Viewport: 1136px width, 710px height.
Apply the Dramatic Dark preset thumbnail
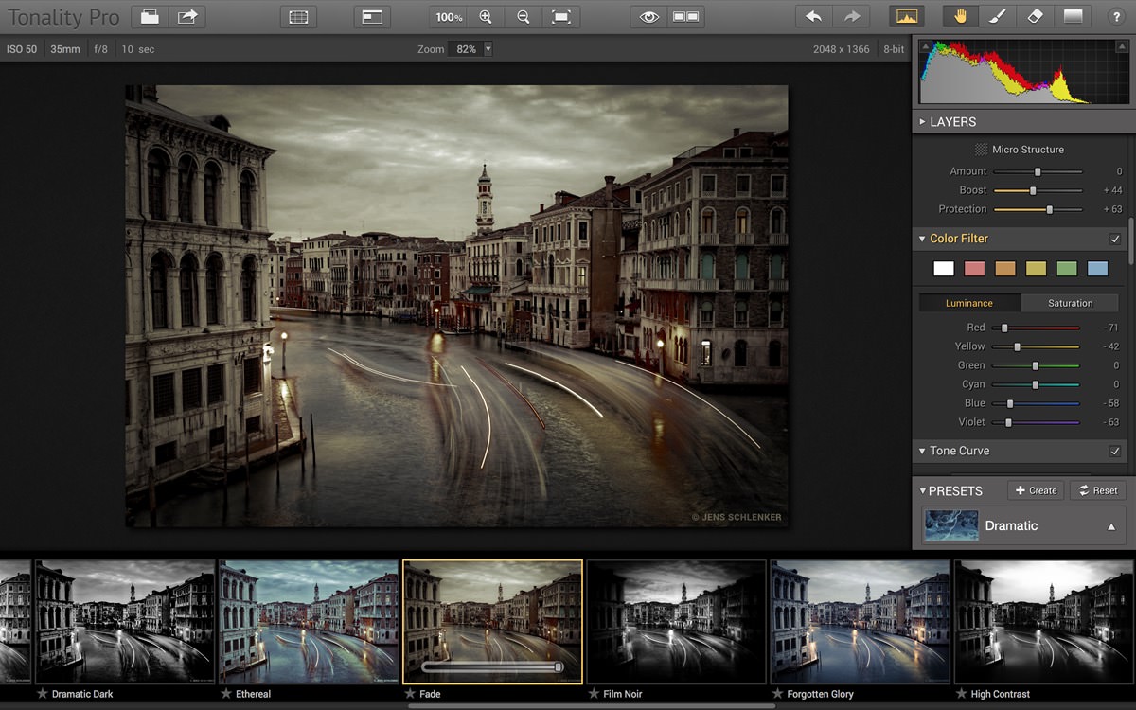125,621
